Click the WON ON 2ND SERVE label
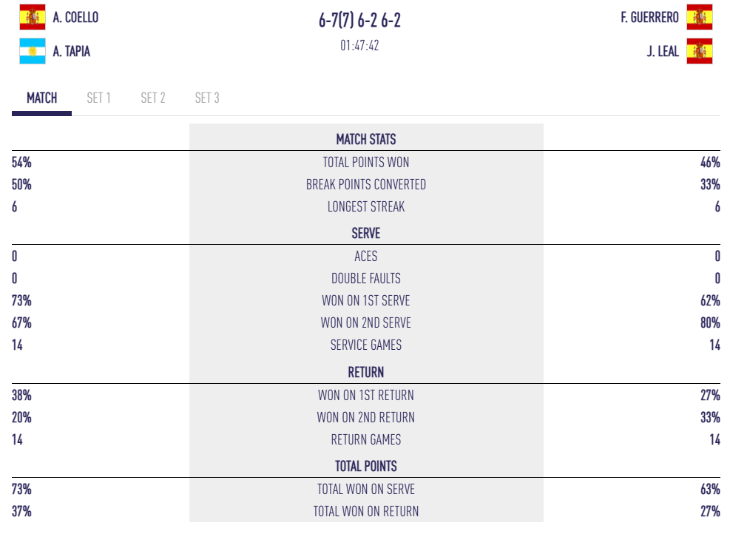The image size is (730, 534). (365, 323)
